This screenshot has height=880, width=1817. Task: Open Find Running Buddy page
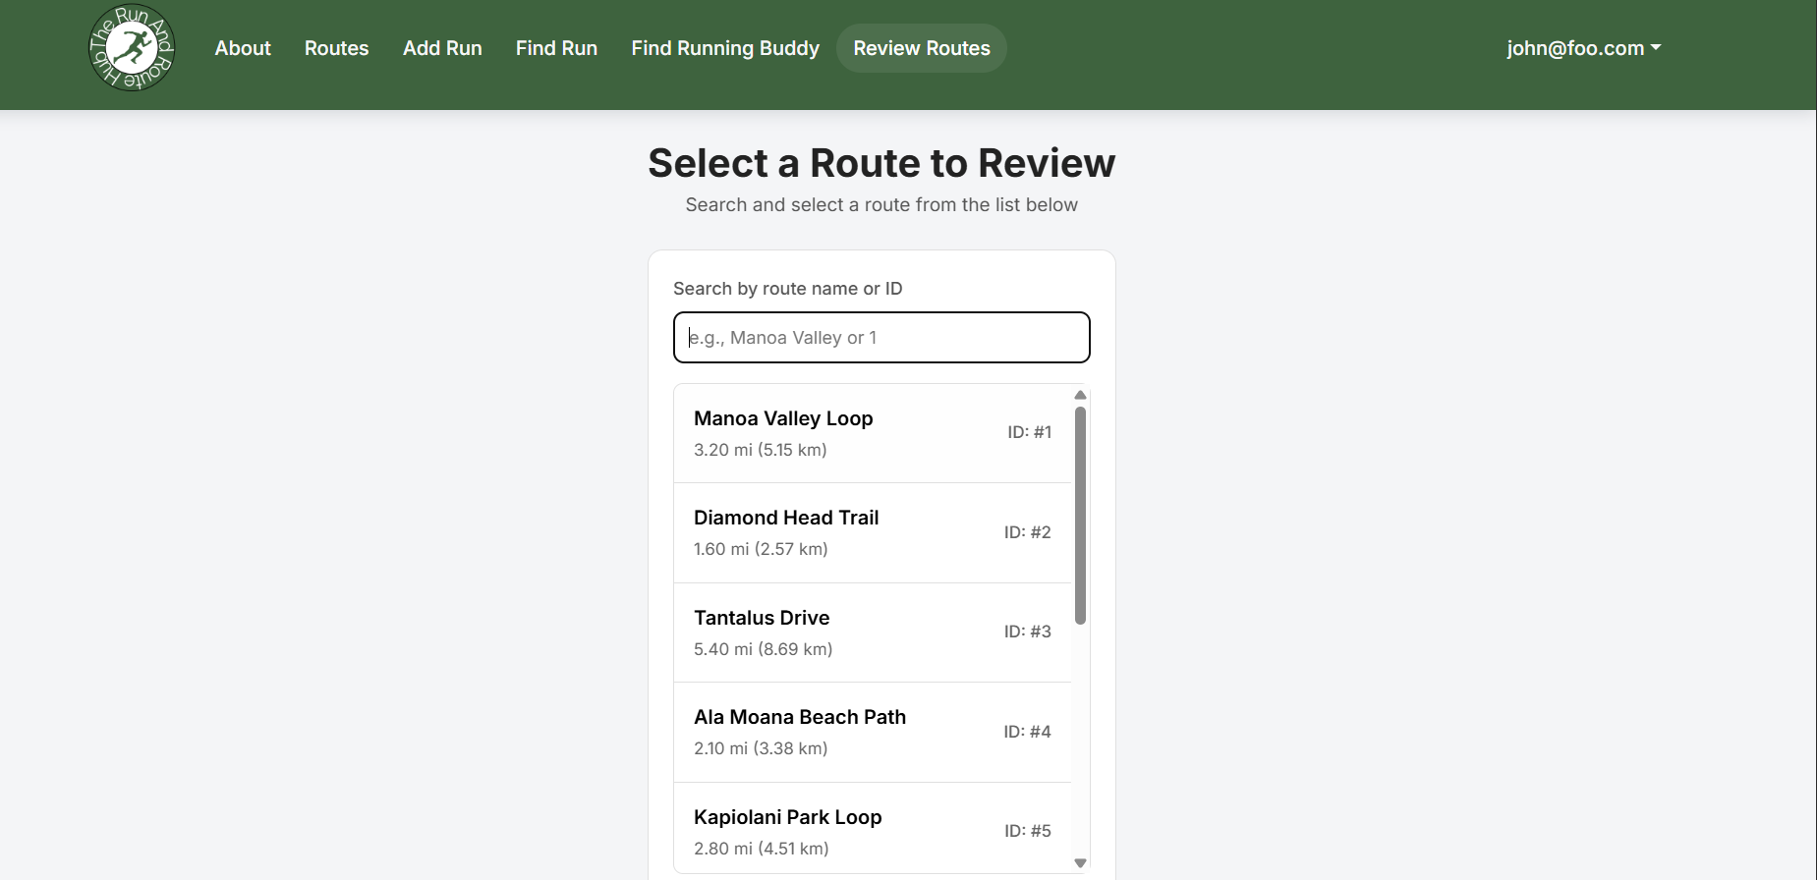(724, 48)
